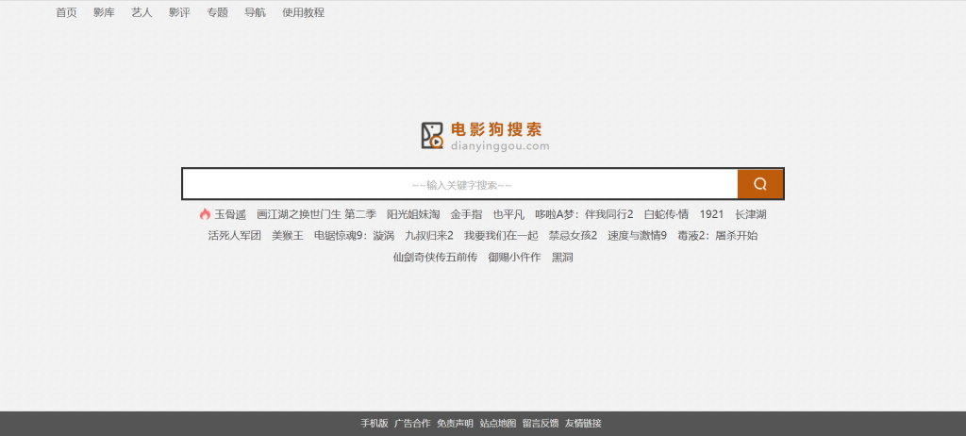The width and height of the screenshot is (966, 436).
Task: Open the 留言反馈 footer link
Action: [x=541, y=423]
